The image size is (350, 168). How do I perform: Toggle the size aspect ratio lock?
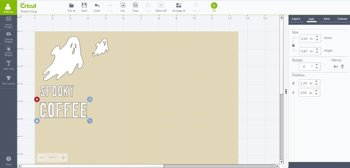pyautogui.click(x=293, y=45)
